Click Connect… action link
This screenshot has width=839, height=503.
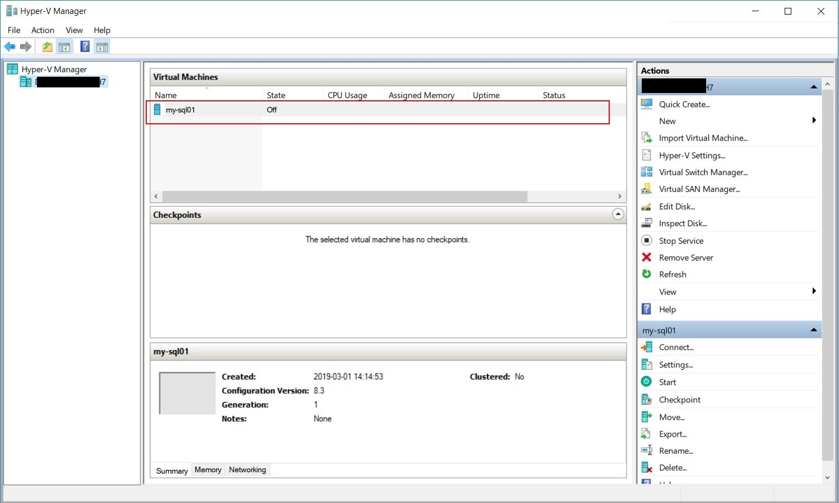click(x=676, y=347)
